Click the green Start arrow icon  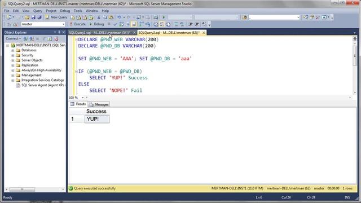(x=164, y=17)
